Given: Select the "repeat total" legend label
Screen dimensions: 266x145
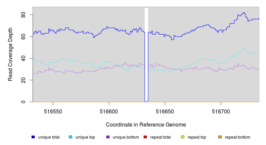Looking at the screenshot, I should [161, 137].
